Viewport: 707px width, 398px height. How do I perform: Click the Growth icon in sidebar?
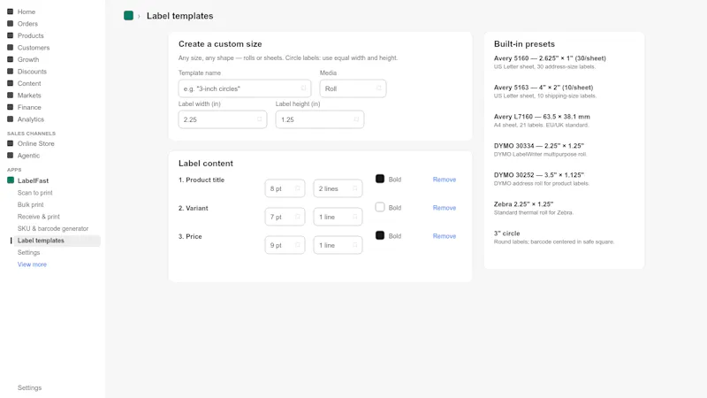(x=10, y=59)
